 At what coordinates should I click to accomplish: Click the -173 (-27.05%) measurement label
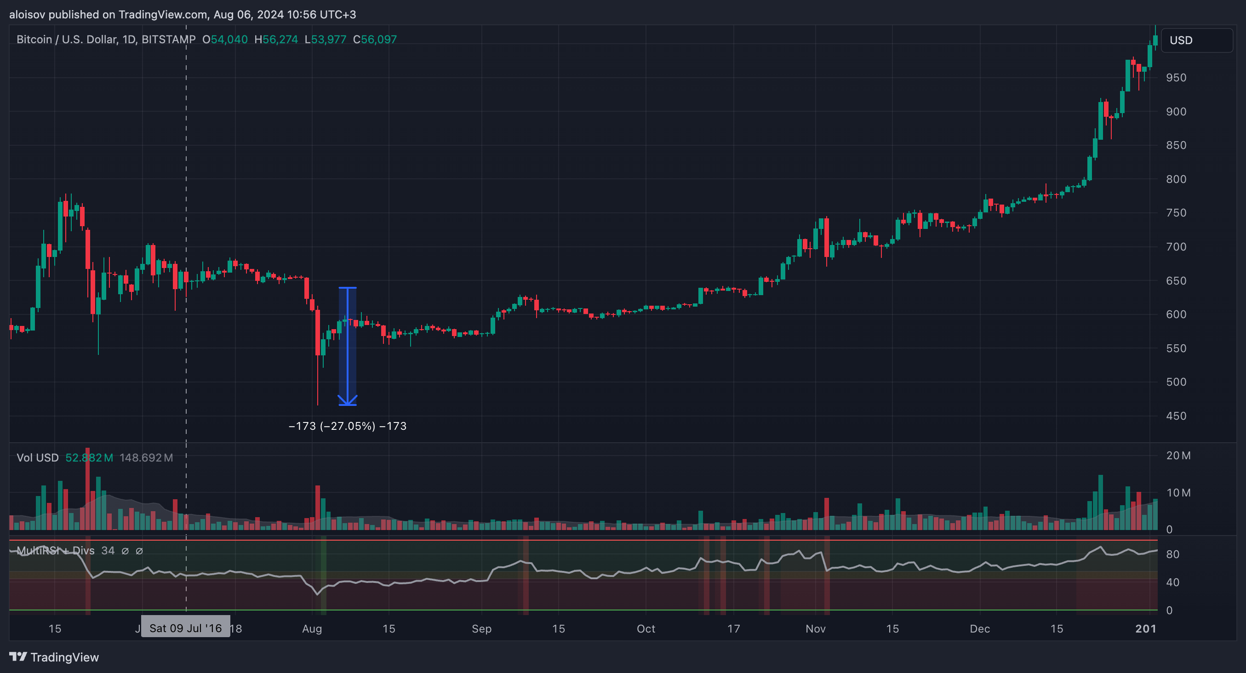(347, 426)
